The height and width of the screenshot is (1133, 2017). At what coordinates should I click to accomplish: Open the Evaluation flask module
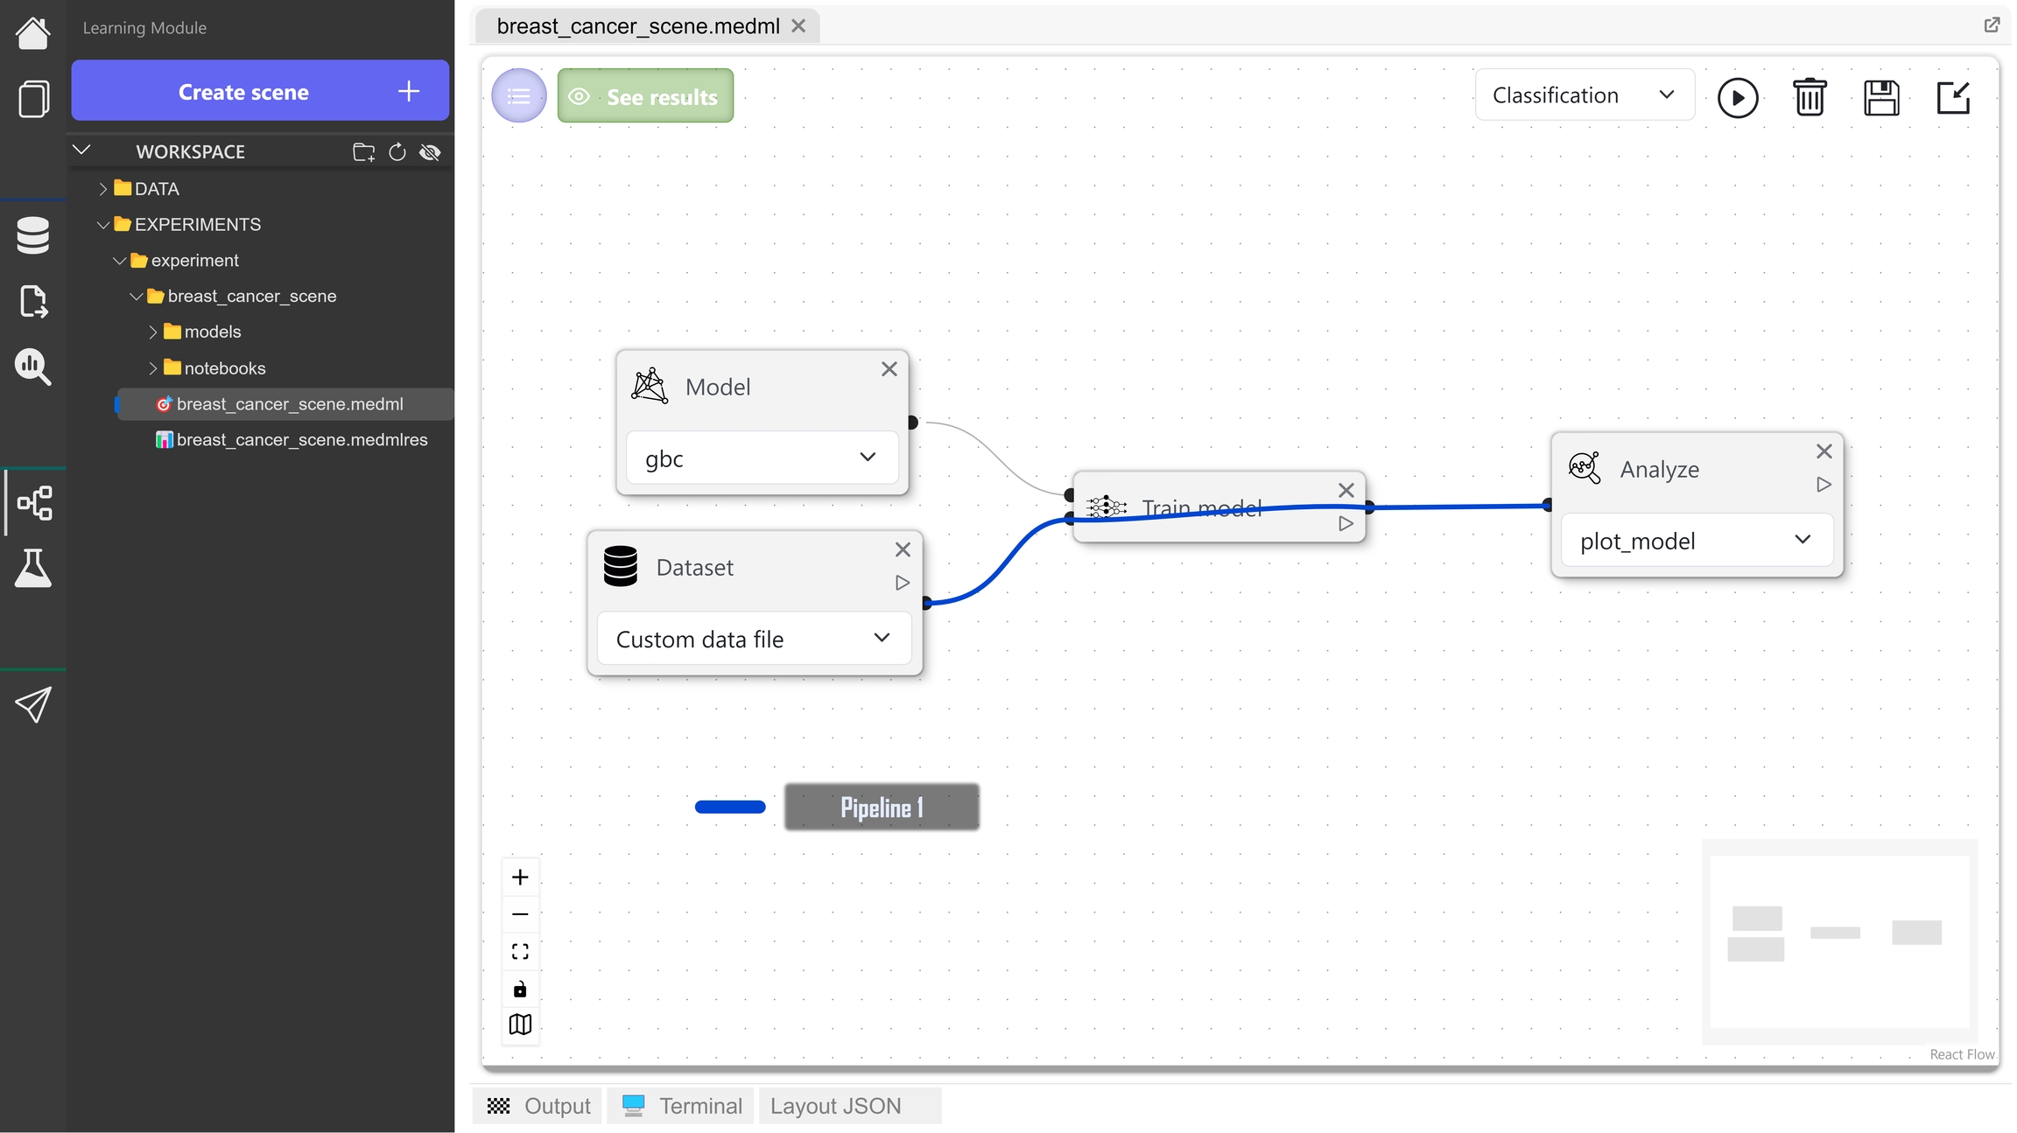click(32, 569)
